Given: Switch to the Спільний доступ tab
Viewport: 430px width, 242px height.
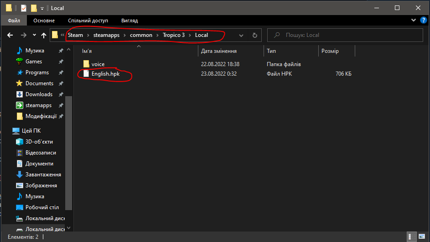Looking at the screenshot, I should point(88,21).
